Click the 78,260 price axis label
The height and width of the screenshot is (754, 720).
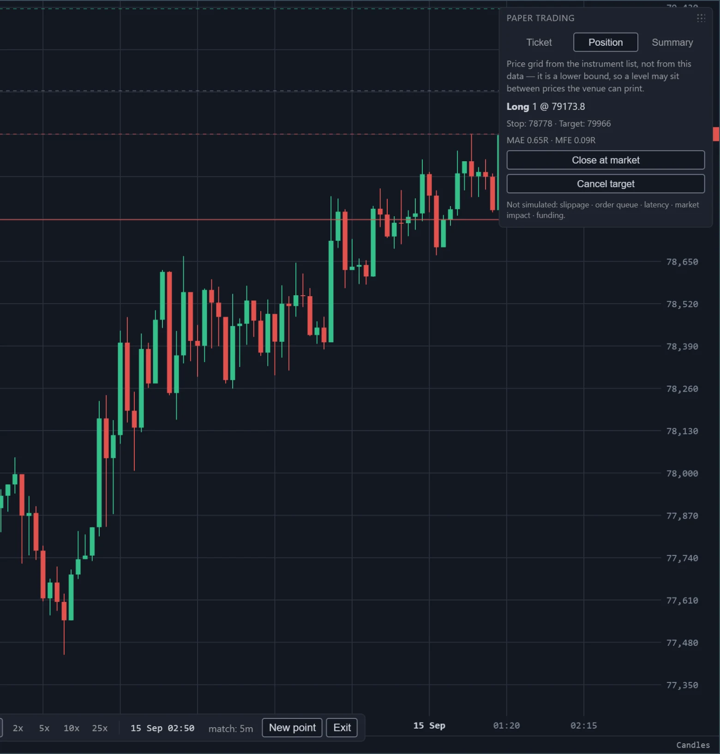click(x=682, y=389)
